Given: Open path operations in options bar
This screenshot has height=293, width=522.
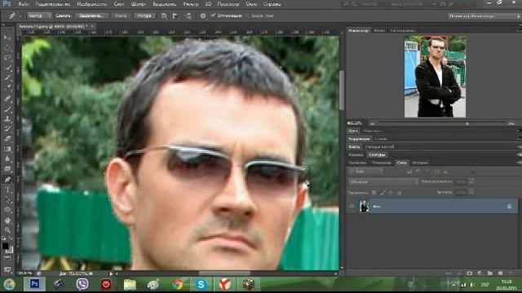Looking at the screenshot, I should [x=164, y=16].
